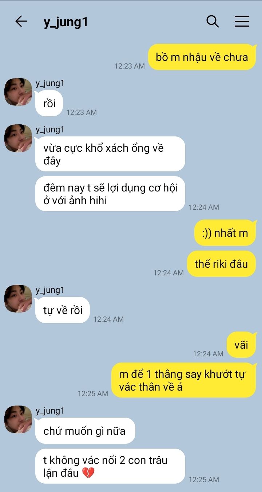Tap the "vãi" yellow bubble
Screen dimensions: 262x492
(242, 345)
